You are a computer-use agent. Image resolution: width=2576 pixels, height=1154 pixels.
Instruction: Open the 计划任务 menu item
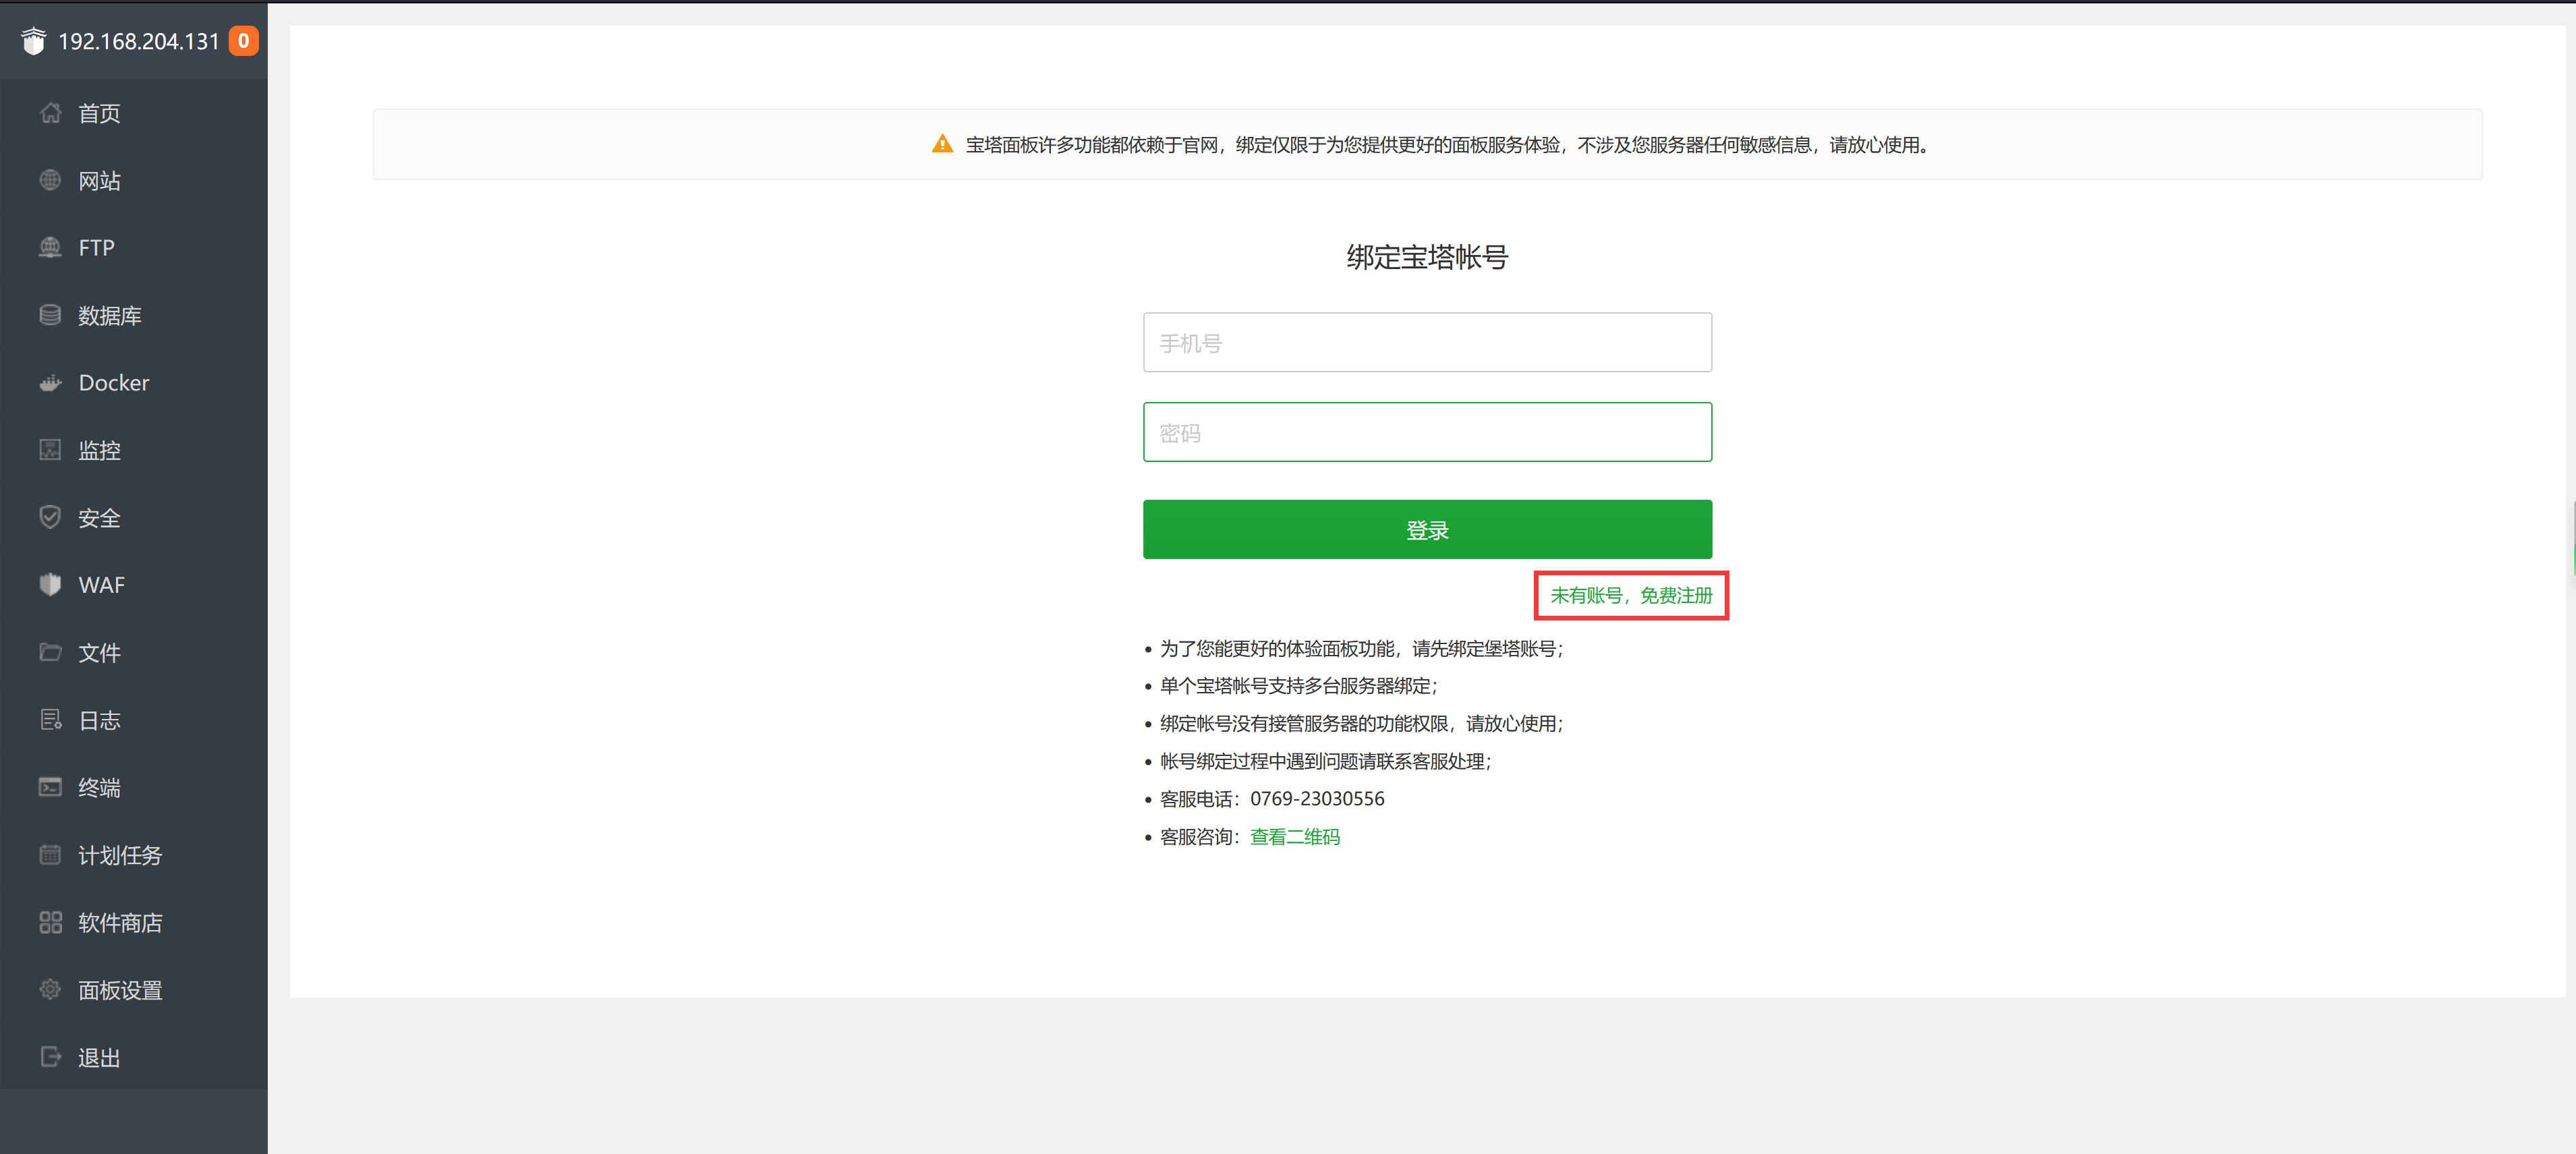(x=119, y=855)
